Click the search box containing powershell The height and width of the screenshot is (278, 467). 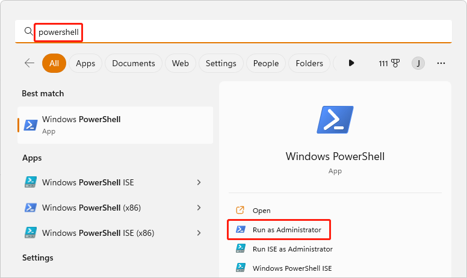[241, 32]
